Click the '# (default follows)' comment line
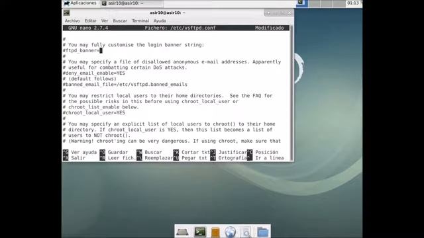Viewport: 424px width, 238px height. (x=89, y=79)
